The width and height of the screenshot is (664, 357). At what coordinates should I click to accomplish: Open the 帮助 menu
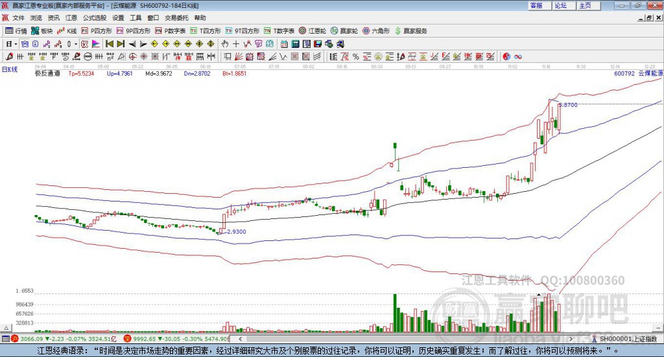pyautogui.click(x=200, y=17)
